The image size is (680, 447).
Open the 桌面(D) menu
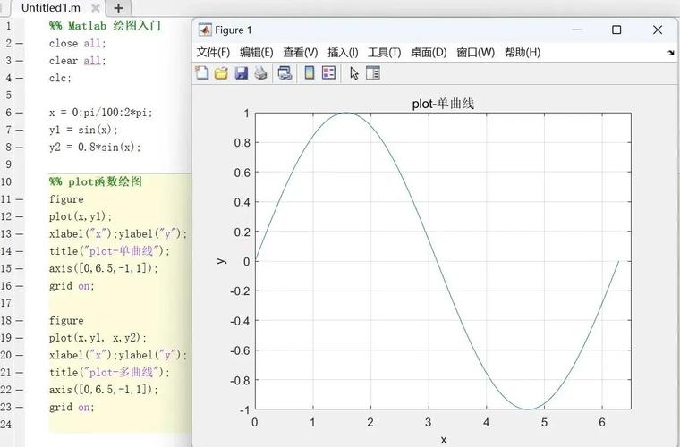(429, 53)
